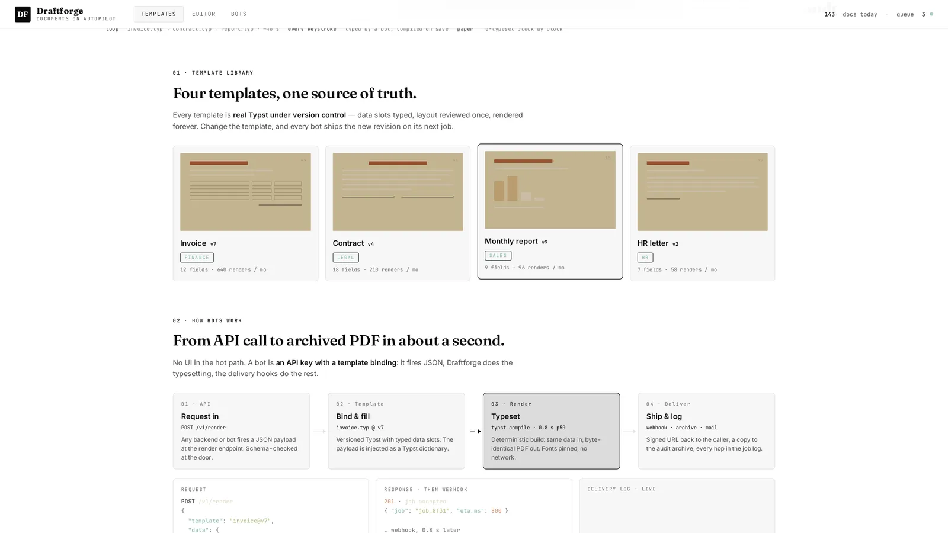
Task: Open the HR letter template thumbnail
Action: click(702, 192)
